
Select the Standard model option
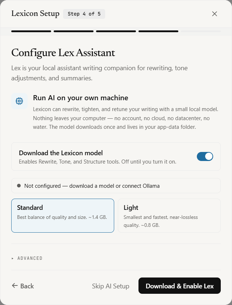tap(63, 216)
